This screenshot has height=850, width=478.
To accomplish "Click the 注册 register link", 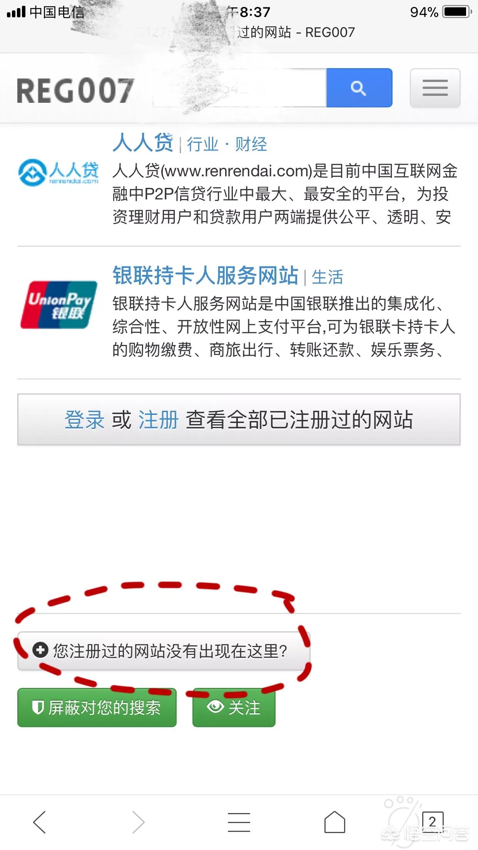I will pos(158,419).
